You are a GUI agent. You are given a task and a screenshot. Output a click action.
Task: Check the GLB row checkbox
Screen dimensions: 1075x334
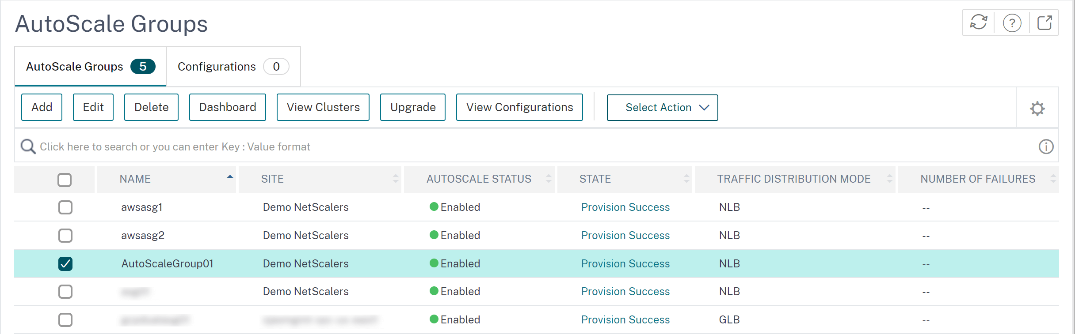[65, 320]
